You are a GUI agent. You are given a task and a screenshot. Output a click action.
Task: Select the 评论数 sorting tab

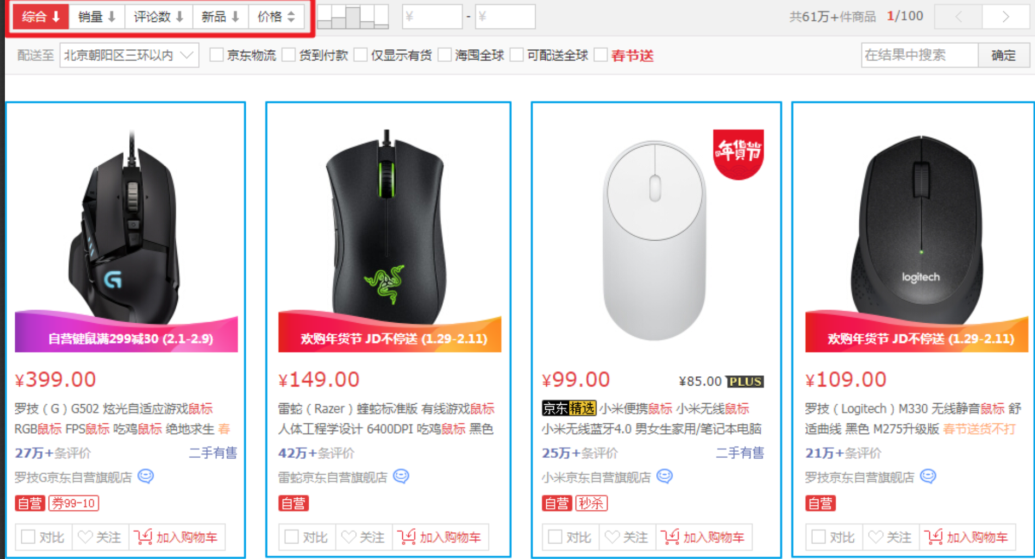coord(159,17)
